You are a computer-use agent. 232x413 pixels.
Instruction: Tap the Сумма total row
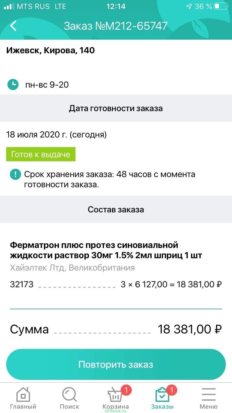point(116,329)
